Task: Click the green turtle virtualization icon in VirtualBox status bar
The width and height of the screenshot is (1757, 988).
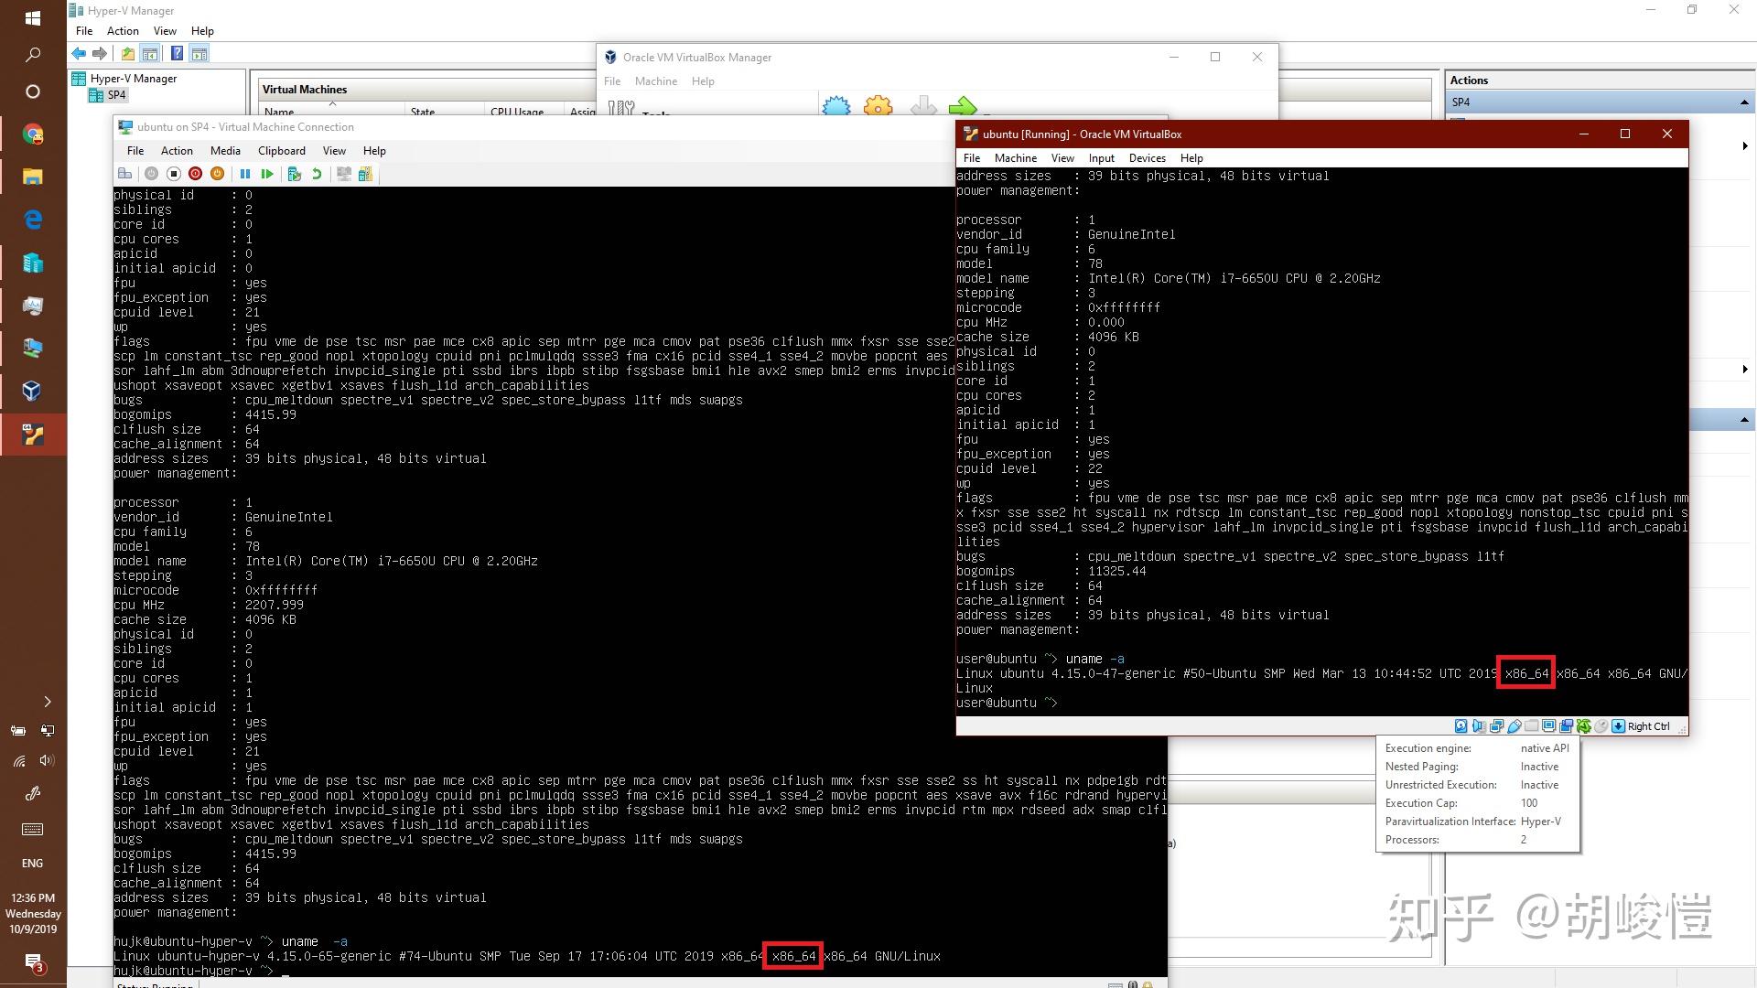Action: (x=1584, y=726)
